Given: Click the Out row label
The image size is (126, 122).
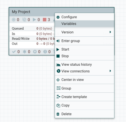Looking at the screenshot, I should click(14, 43).
